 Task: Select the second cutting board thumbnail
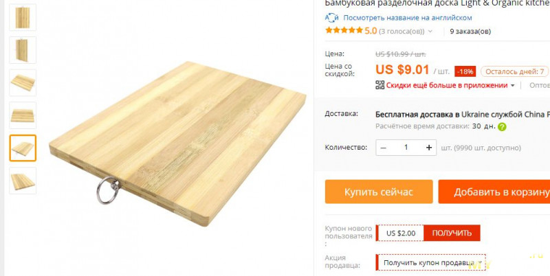pos(23,50)
